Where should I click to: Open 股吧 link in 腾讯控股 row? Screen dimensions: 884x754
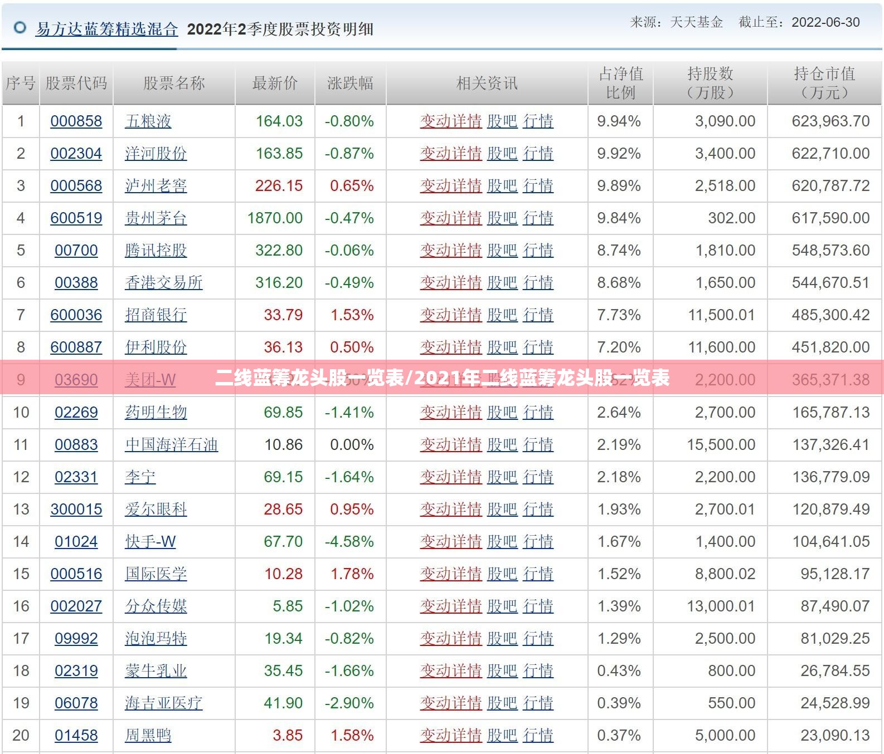502,250
